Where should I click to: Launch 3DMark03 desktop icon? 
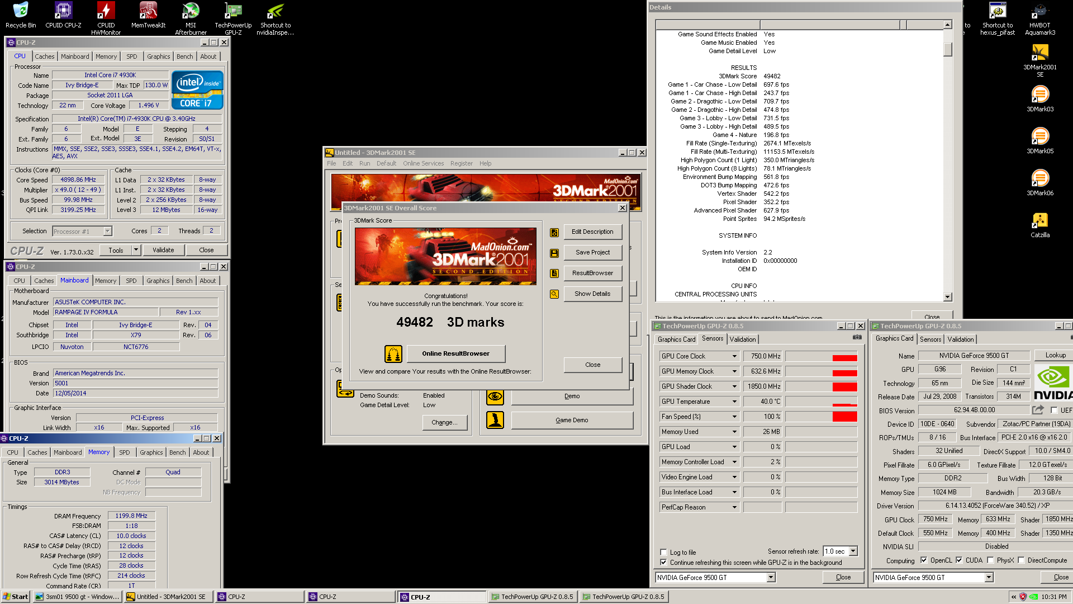[x=1040, y=99]
